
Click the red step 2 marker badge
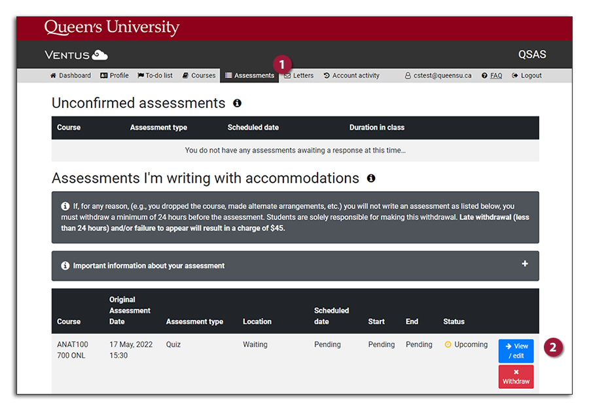(554, 348)
